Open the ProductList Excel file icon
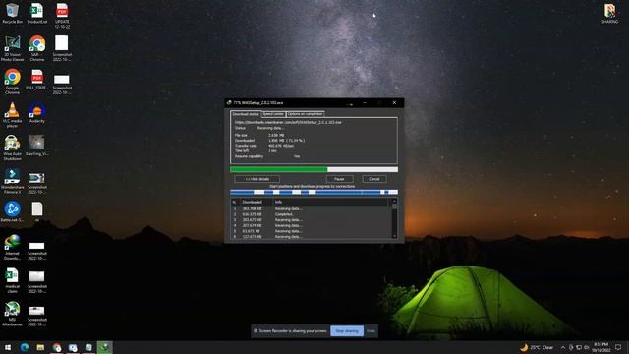This screenshot has height=354, width=629. [37, 13]
